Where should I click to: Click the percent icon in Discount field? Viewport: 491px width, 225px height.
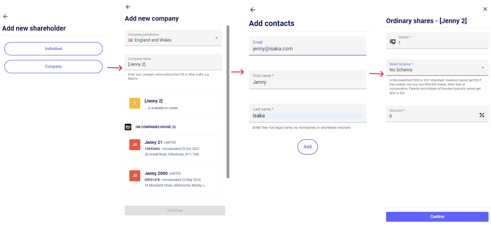pyautogui.click(x=482, y=115)
